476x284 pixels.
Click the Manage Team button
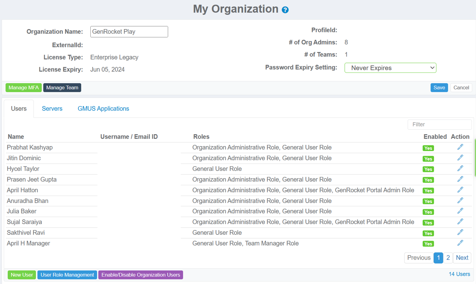click(x=62, y=88)
